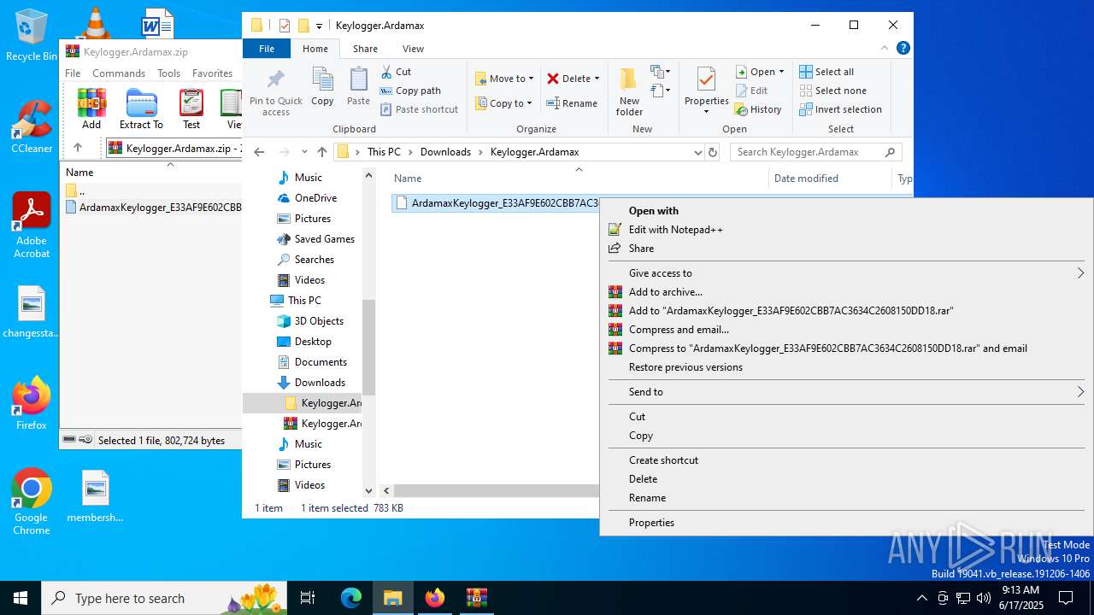
Task: Click Pin to Quick access icon
Action: pos(275,92)
